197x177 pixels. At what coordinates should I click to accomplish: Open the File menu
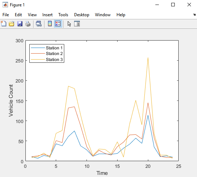pyautogui.click(x=6, y=15)
